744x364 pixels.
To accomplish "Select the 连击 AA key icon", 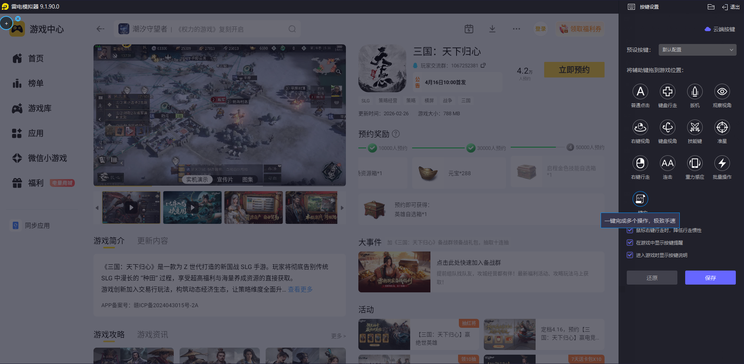I will click(x=667, y=164).
